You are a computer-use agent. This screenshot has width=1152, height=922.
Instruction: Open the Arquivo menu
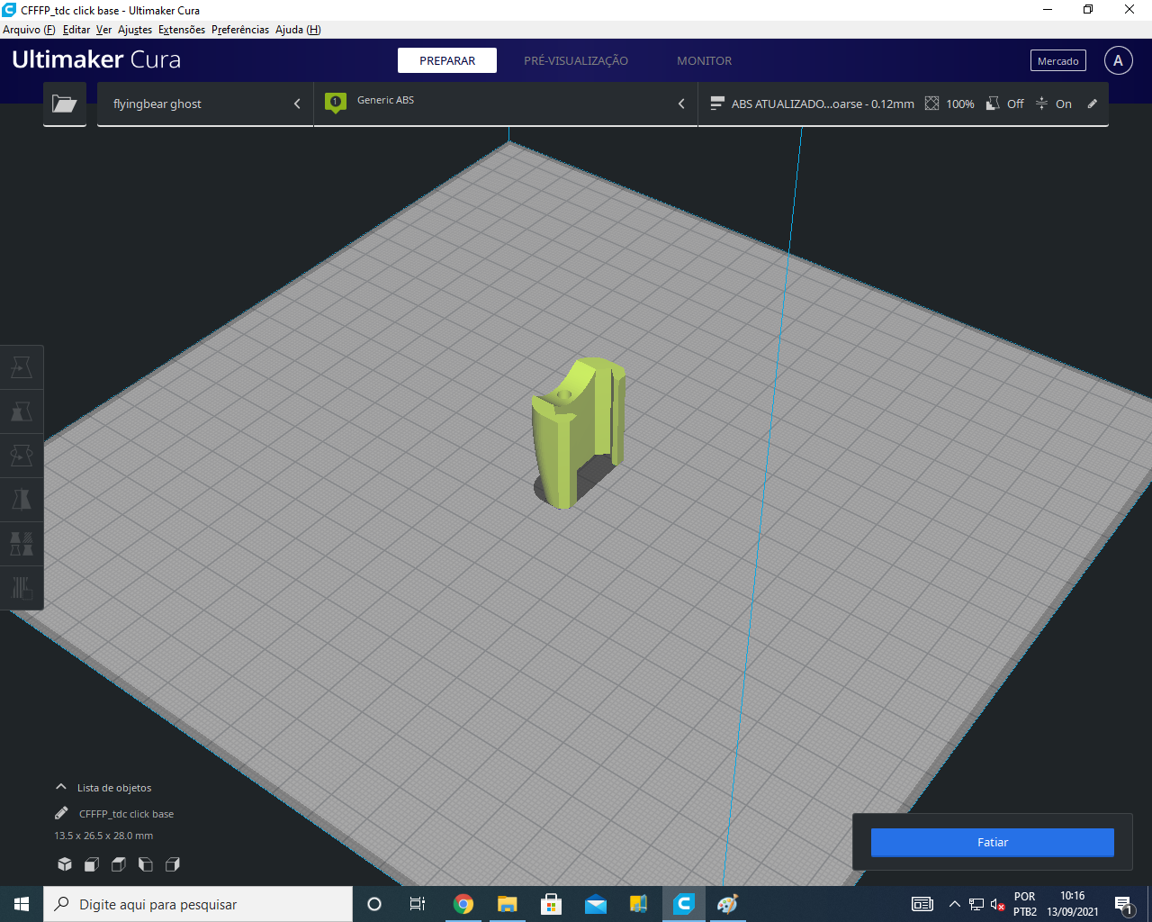tap(29, 30)
